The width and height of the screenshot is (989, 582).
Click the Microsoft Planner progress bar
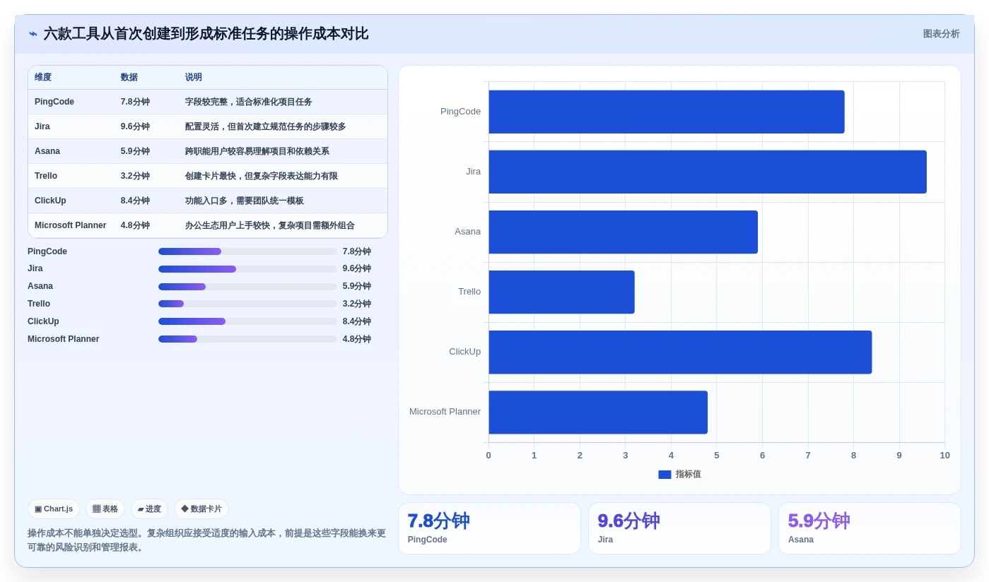[x=247, y=339]
